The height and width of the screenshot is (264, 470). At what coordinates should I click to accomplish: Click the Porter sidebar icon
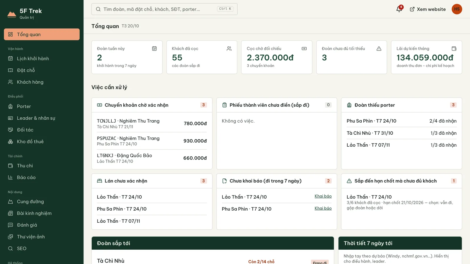pos(11,106)
